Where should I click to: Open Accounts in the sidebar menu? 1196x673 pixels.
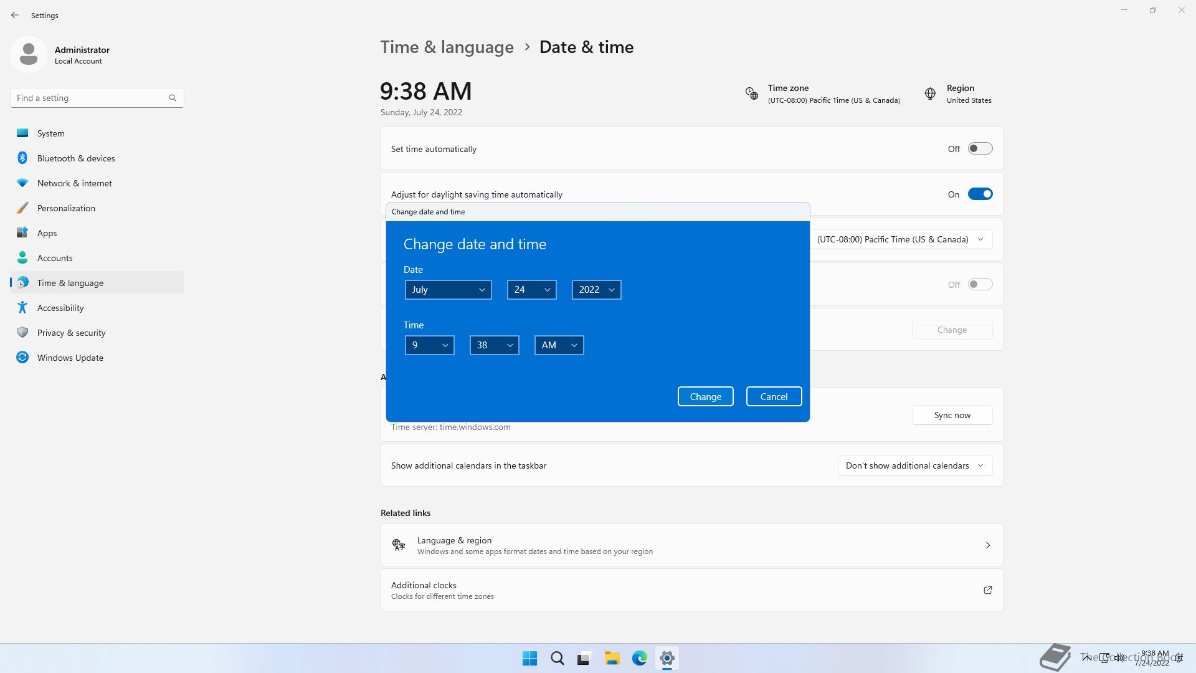pyautogui.click(x=55, y=258)
